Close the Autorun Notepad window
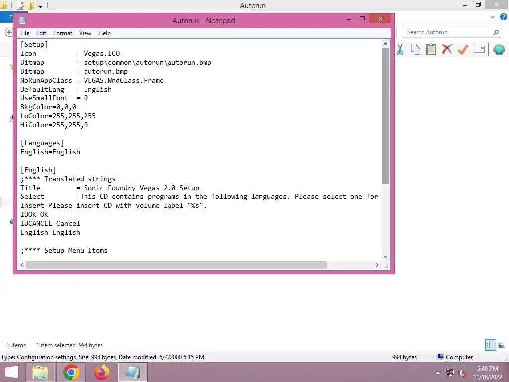Viewport: 509px width, 382px height. [380, 18]
